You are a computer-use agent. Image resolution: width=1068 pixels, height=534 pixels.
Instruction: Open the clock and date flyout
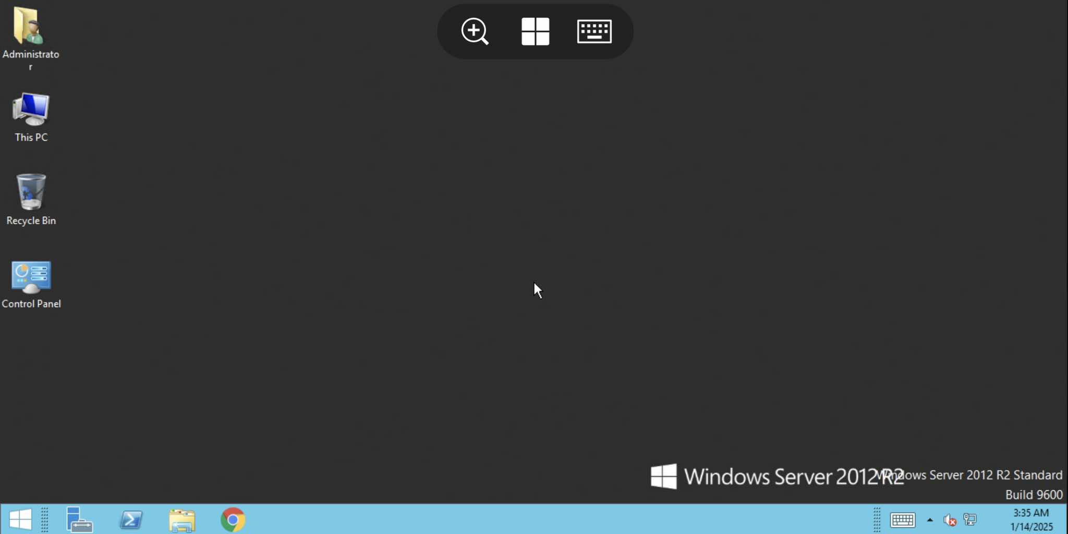[1031, 519]
